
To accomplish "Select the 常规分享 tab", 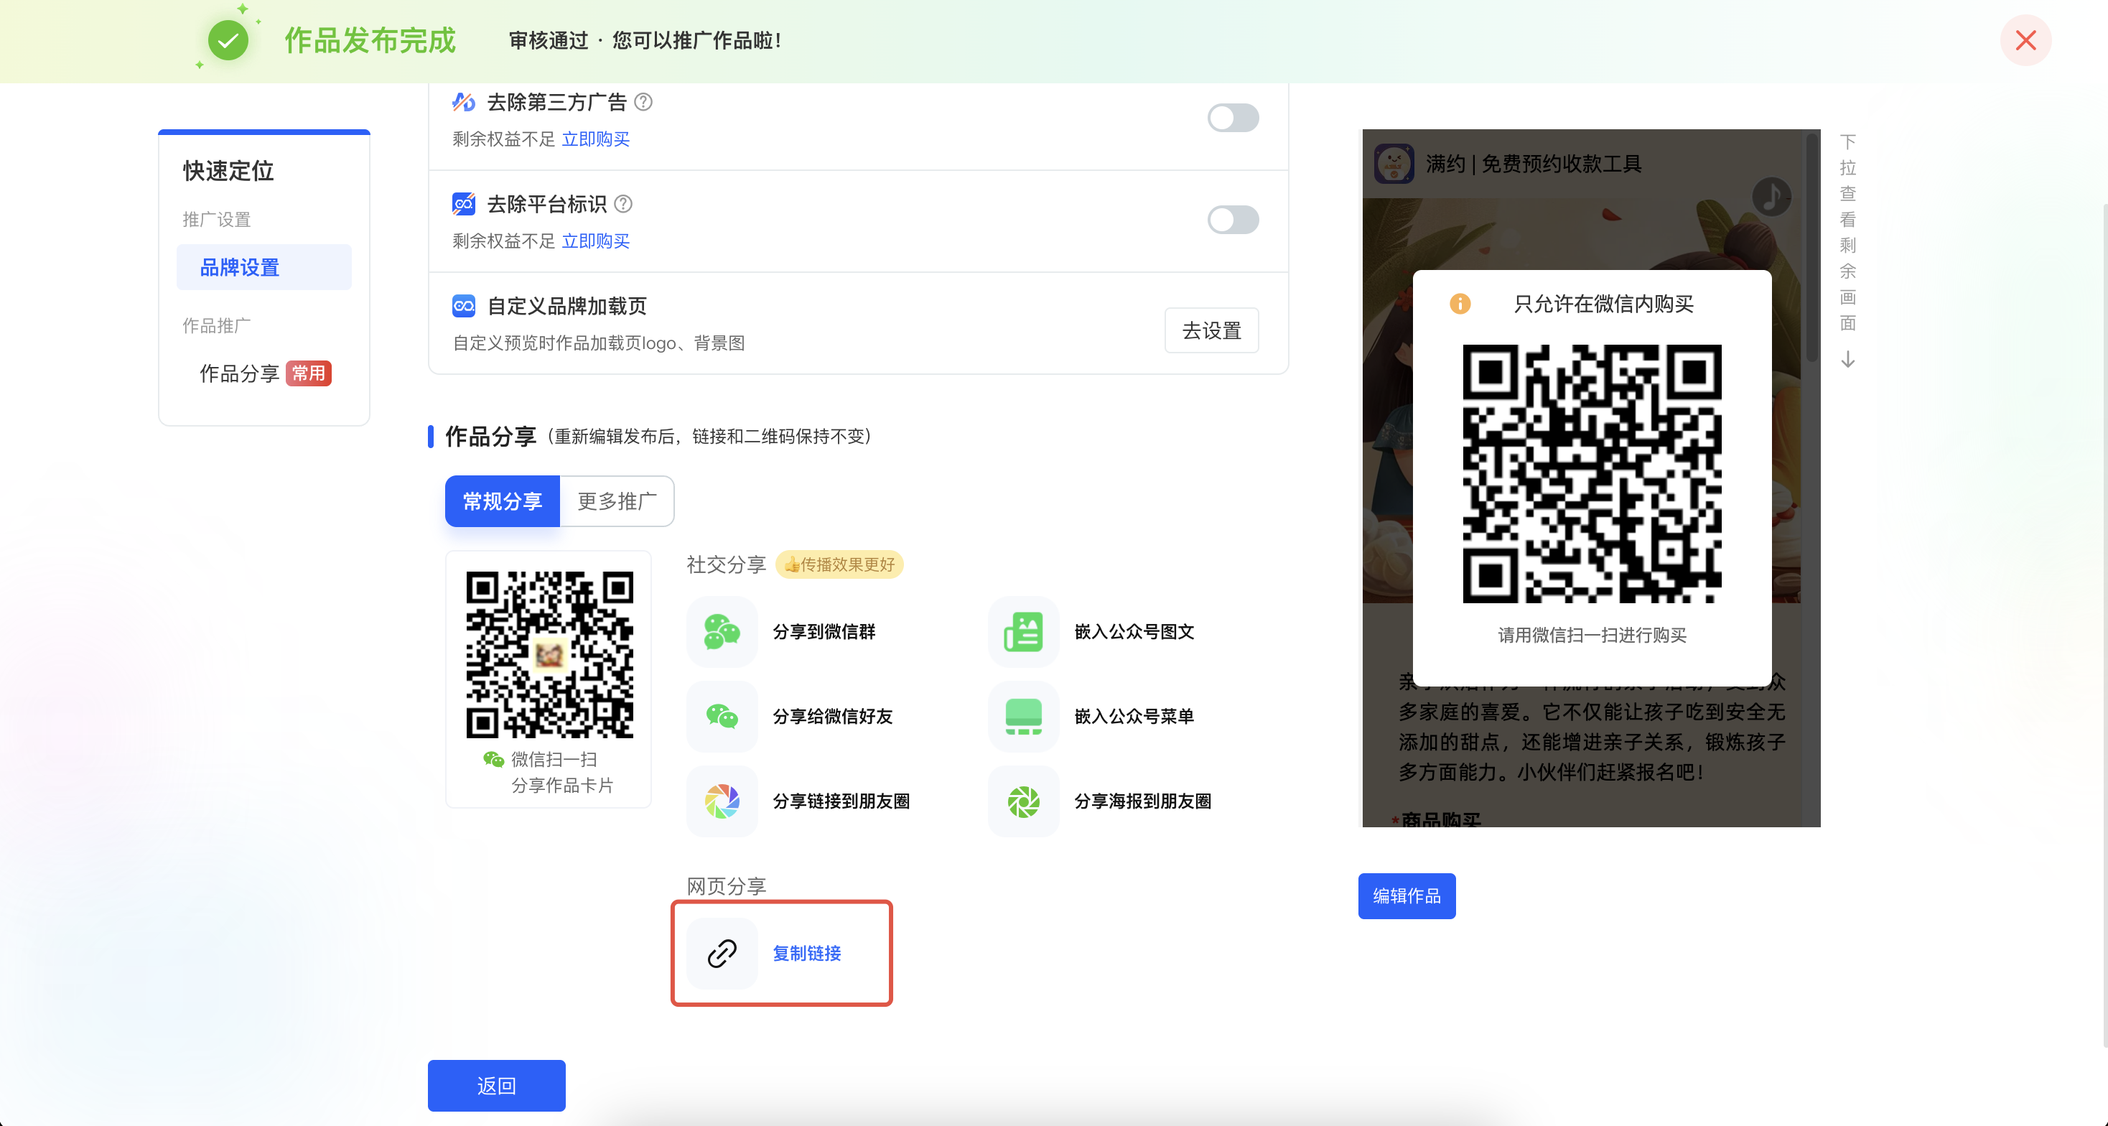I will [x=503, y=502].
